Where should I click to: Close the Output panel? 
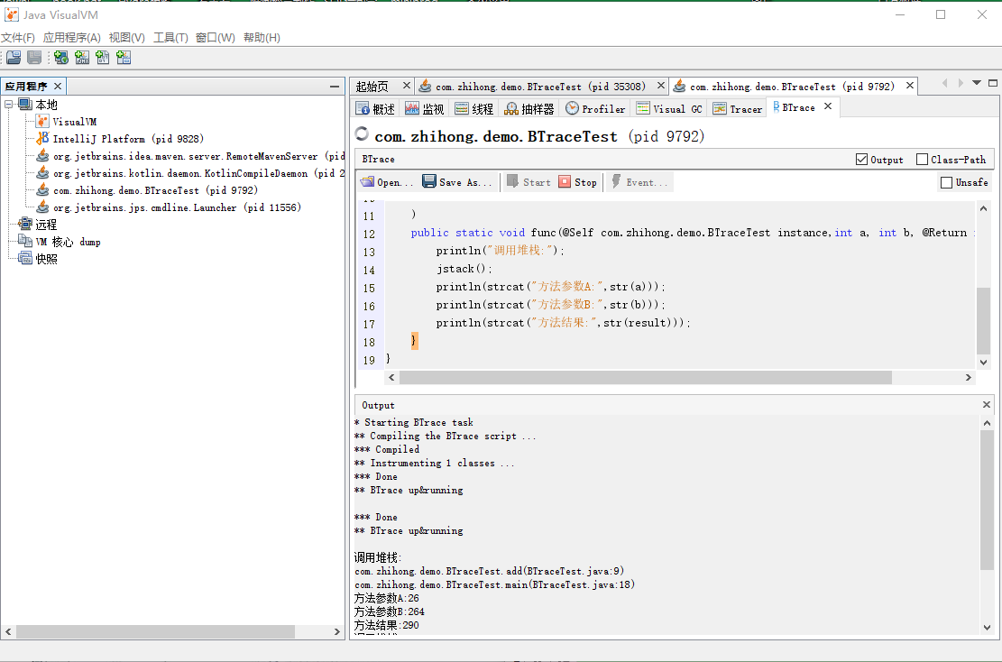[x=986, y=404]
